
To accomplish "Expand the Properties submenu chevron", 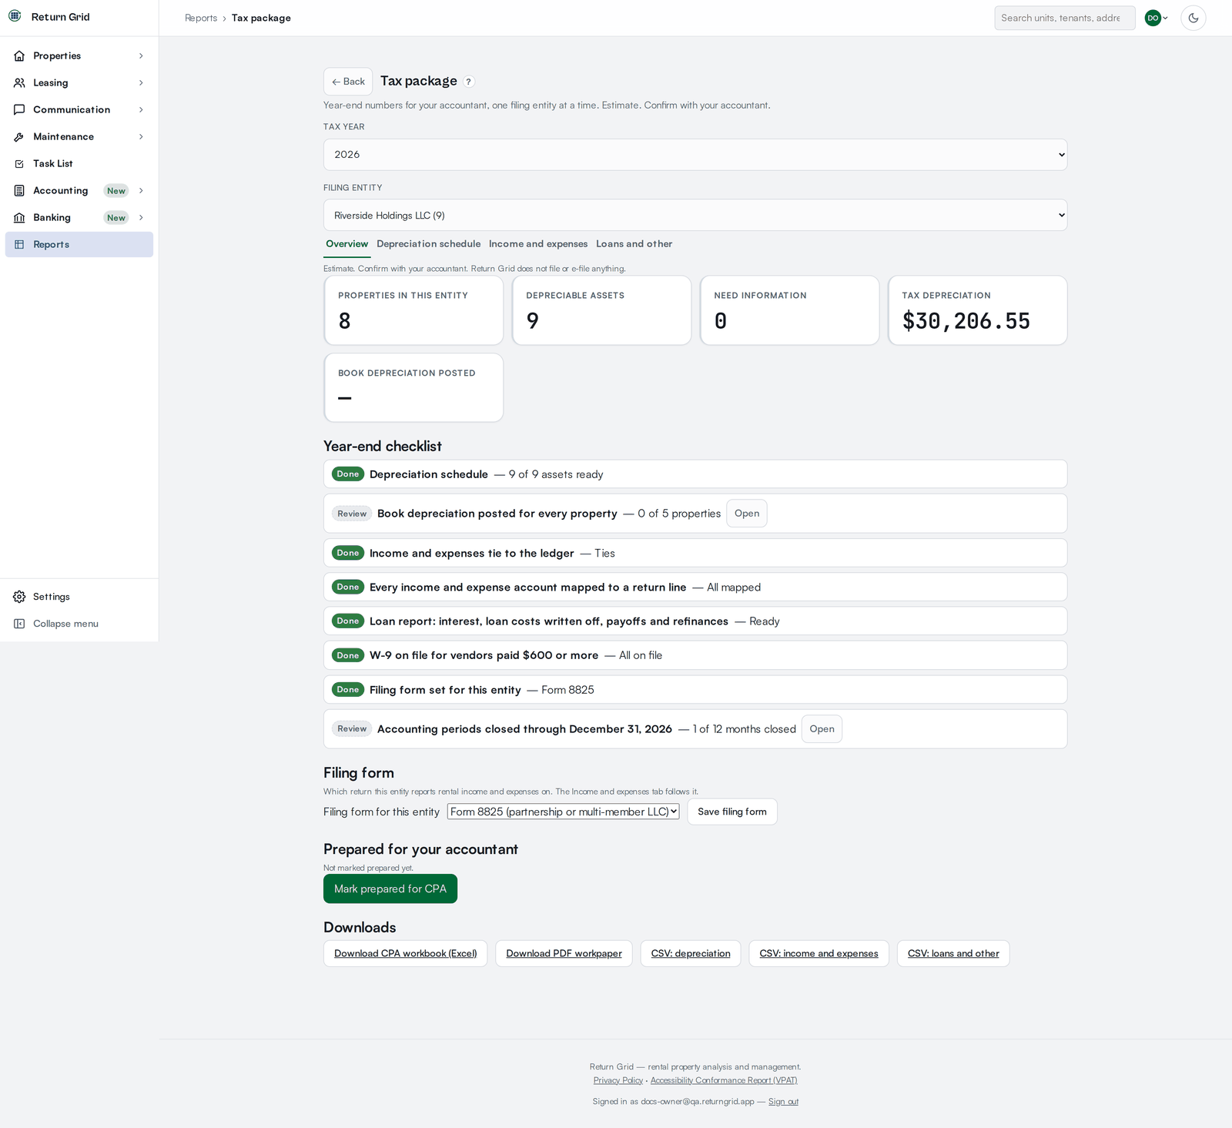I will [x=141, y=56].
